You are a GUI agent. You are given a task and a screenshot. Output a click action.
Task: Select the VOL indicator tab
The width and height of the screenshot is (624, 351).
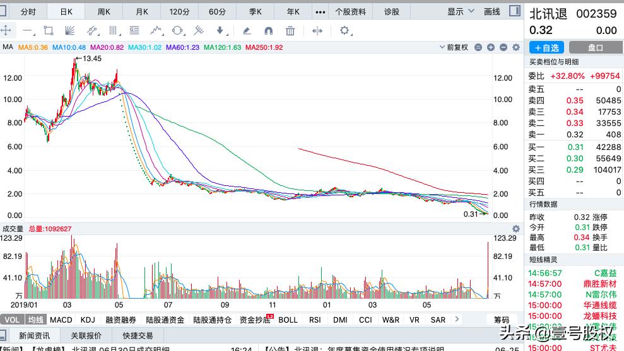(x=12, y=319)
